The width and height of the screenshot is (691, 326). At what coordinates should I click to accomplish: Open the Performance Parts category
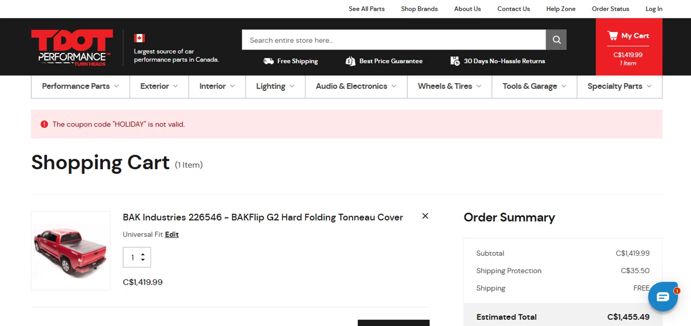click(76, 86)
